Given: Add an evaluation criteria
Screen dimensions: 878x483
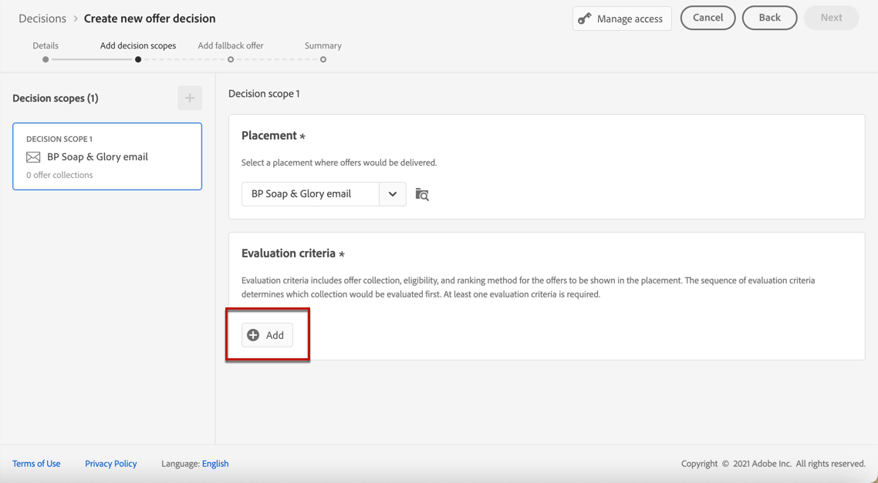Looking at the screenshot, I should pyautogui.click(x=268, y=335).
